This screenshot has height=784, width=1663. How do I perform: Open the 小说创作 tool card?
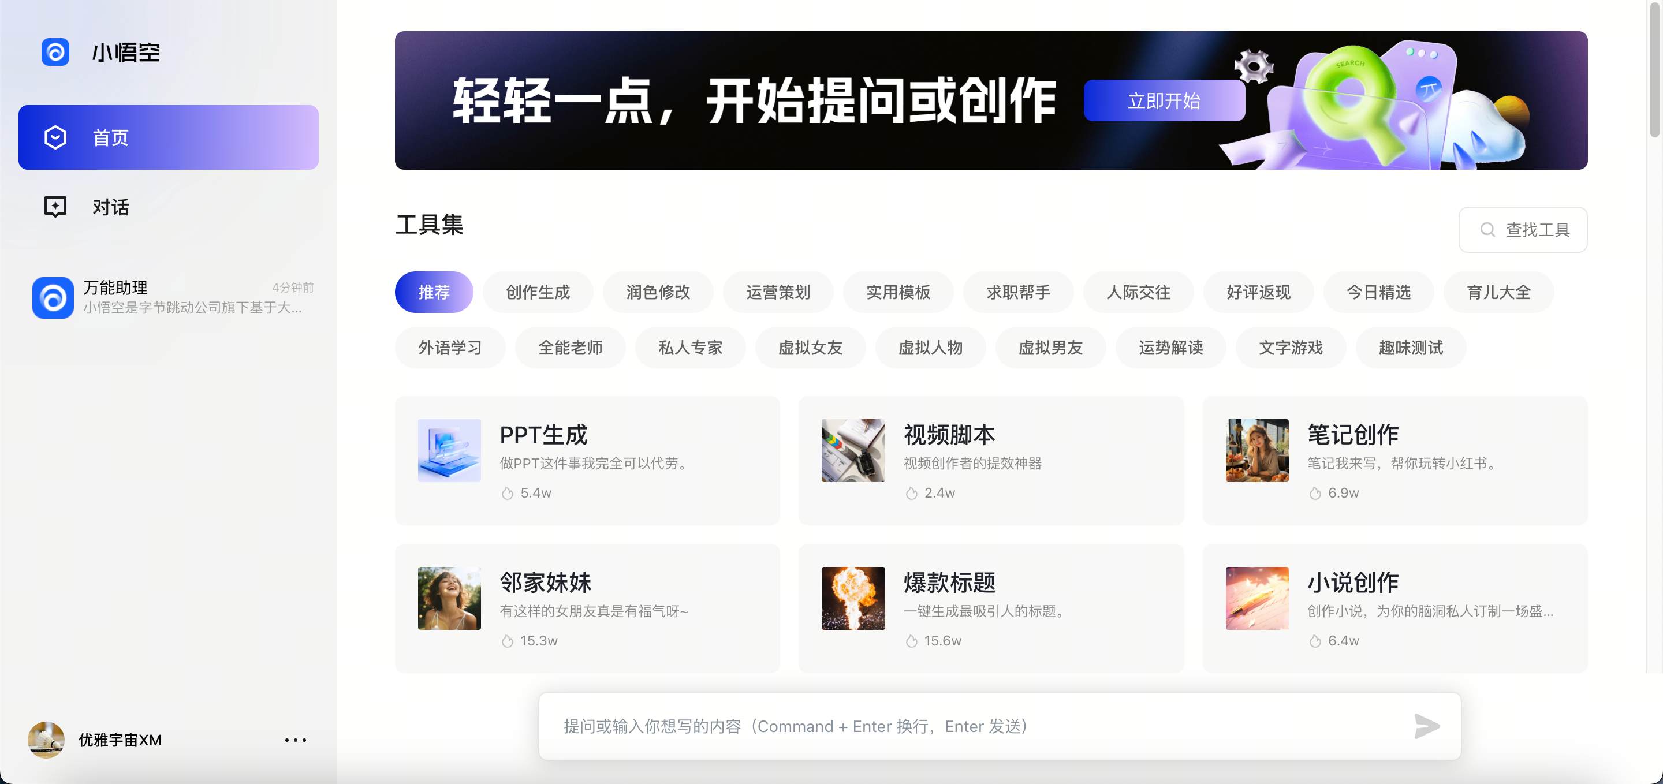[1394, 608]
